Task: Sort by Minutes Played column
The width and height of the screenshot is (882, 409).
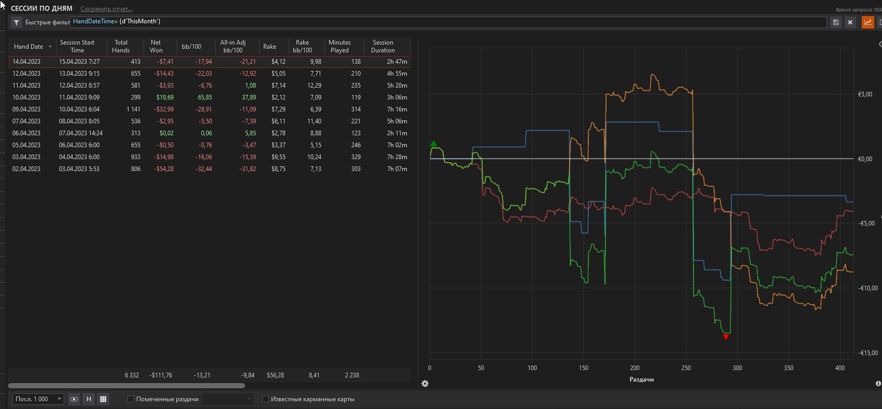Action: tap(340, 46)
